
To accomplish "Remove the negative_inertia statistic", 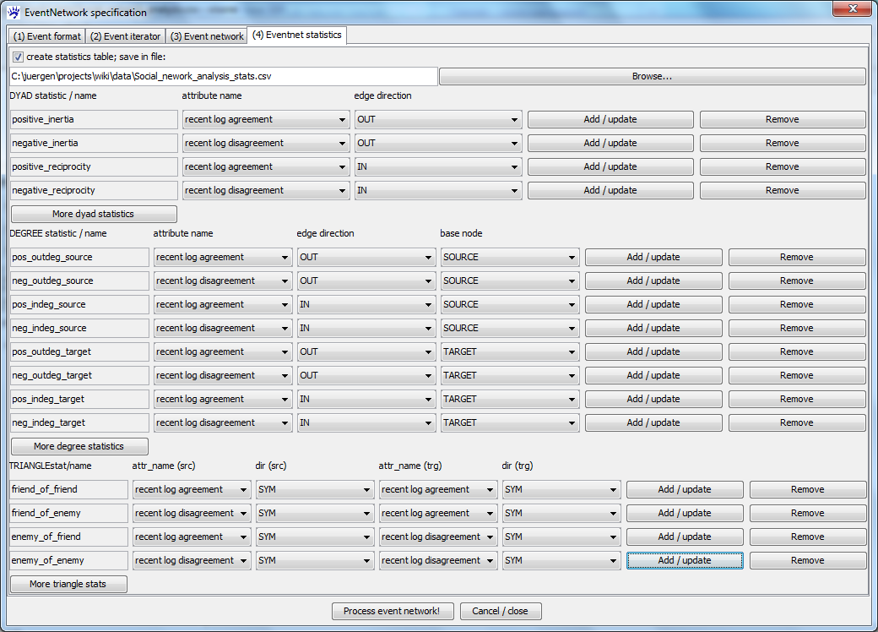I will point(783,143).
